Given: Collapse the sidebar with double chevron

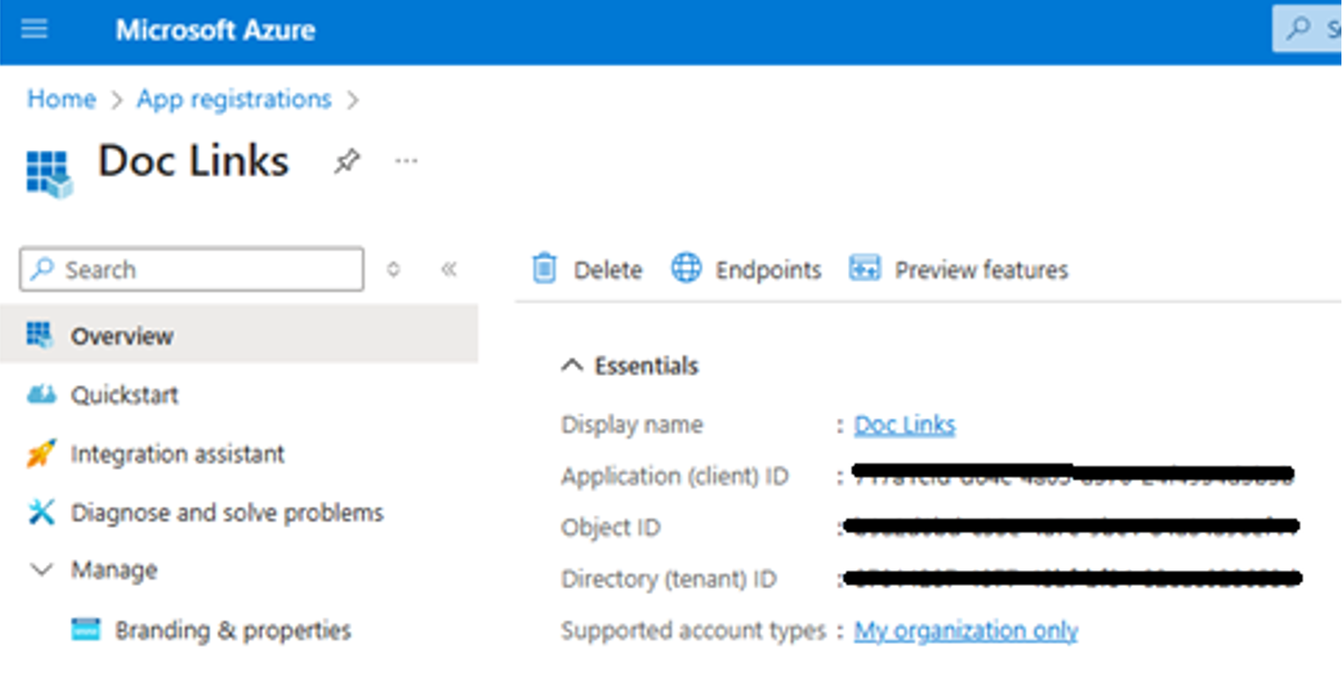Looking at the screenshot, I should click(x=449, y=269).
